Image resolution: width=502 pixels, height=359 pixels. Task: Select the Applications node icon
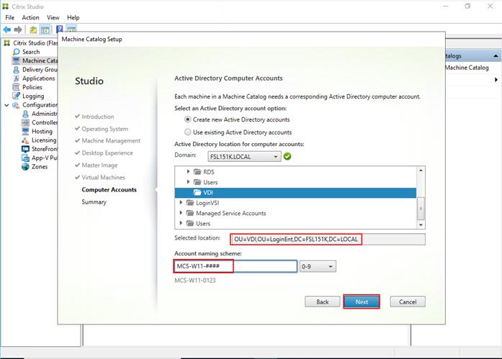[16, 78]
